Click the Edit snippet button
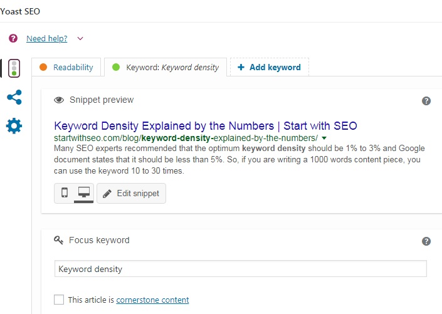Viewport: 442px width, 314px height. (x=132, y=194)
